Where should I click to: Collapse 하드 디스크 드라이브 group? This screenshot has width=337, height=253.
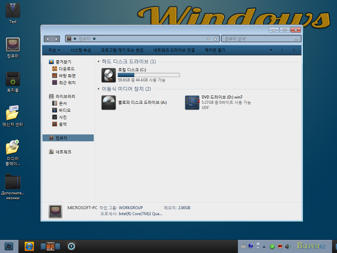point(98,62)
